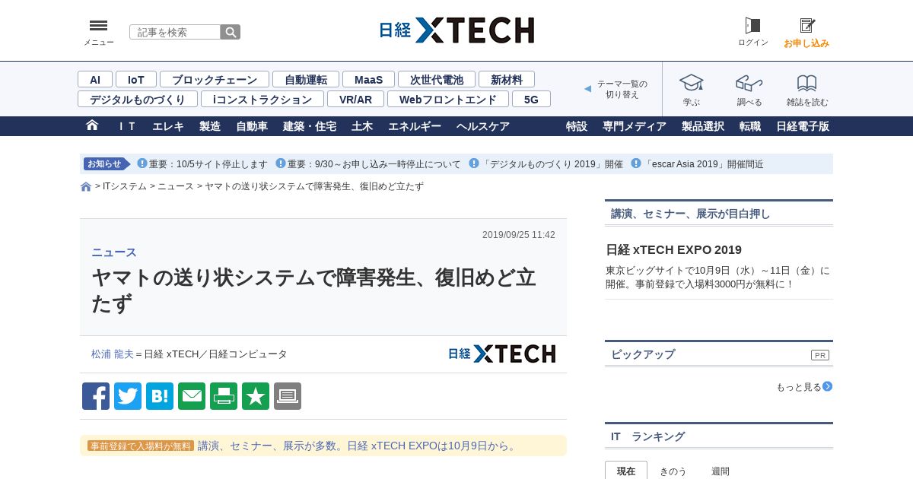Screen dimensions: 913x479
Task: Select the VR/AR theme tag
Action: (x=355, y=99)
